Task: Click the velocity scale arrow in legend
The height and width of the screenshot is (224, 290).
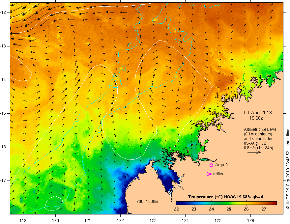Action: pyautogui.click(x=254, y=152)
